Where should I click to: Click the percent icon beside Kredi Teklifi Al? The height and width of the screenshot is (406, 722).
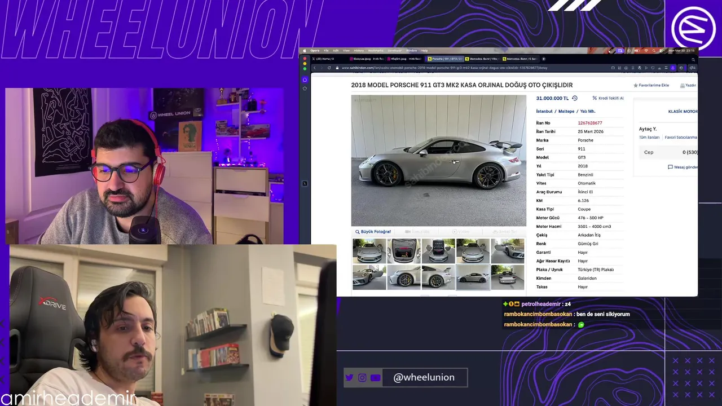(595, 98)
